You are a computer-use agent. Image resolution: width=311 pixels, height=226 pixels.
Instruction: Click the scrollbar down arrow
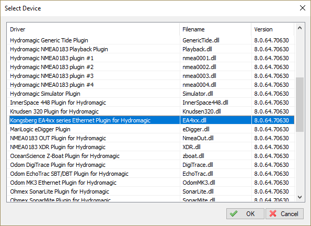(300, 197)
